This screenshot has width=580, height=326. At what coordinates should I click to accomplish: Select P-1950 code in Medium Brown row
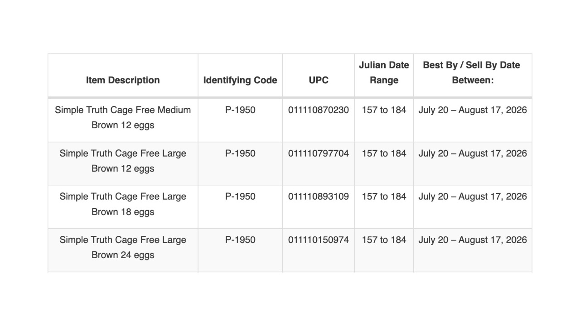[x=240, y=110]
